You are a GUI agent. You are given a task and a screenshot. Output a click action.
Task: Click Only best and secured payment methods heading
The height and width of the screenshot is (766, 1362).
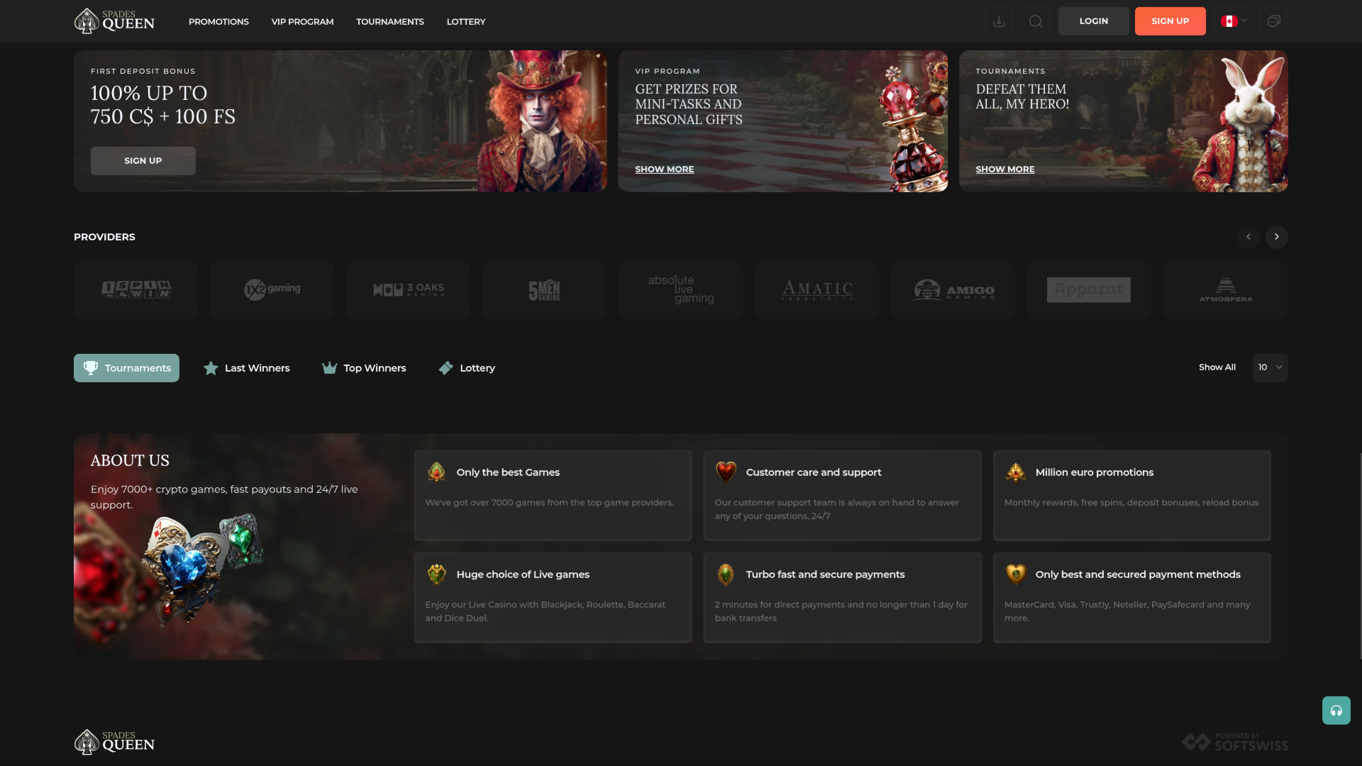1138,574
